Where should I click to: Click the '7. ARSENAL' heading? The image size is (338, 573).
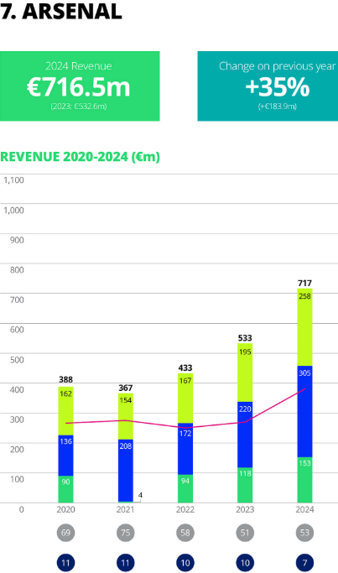click(x=60, y=12)
